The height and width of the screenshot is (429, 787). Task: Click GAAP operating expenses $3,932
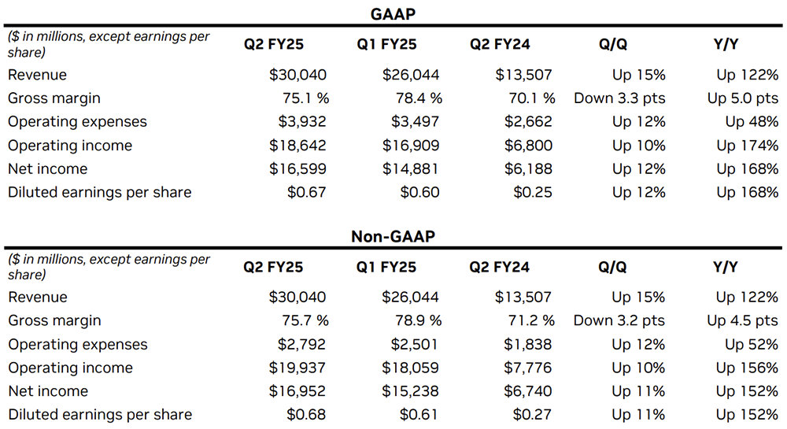[x=301, y=122]
